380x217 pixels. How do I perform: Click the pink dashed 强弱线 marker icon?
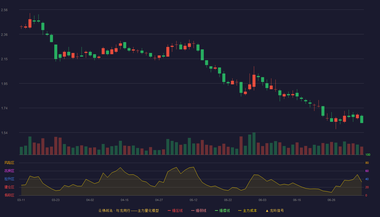point(193,210)
